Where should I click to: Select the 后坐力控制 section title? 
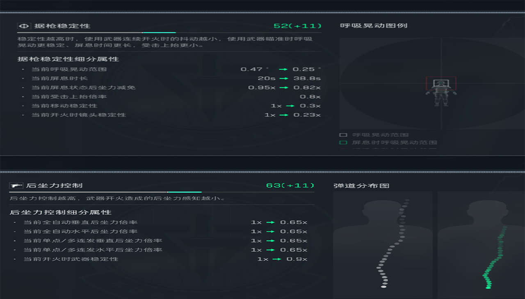pyautogui.click(x=54, y=186)
